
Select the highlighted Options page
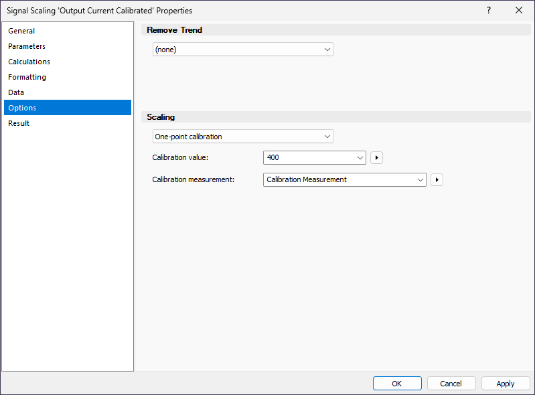(x=22, y=108)
